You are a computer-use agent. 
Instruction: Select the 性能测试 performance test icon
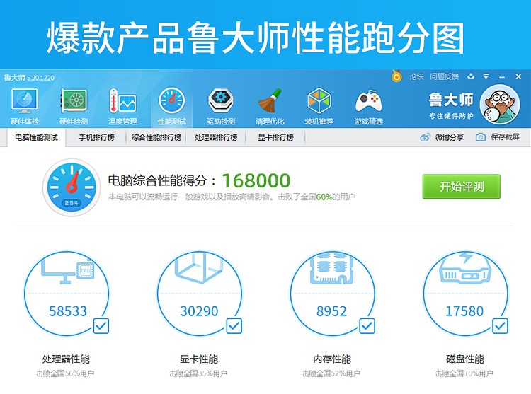(x=172, y=107)
